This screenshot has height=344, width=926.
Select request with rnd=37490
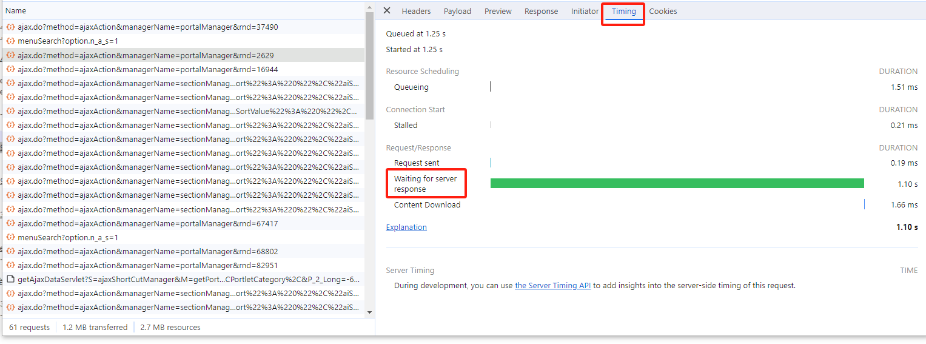tap(184, 27)
